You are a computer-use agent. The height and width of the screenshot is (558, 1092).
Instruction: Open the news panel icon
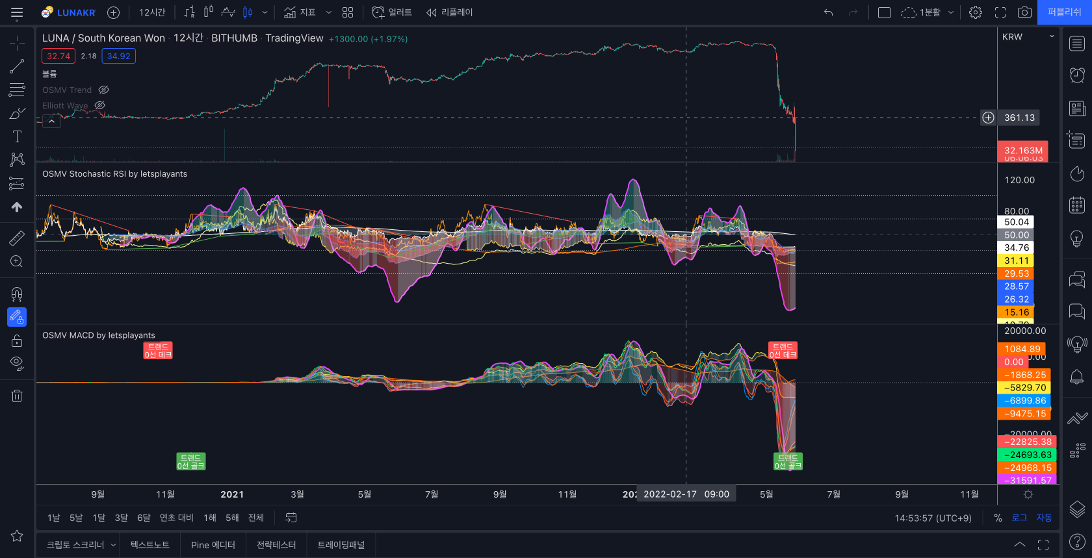click(x=1077, y=108)
